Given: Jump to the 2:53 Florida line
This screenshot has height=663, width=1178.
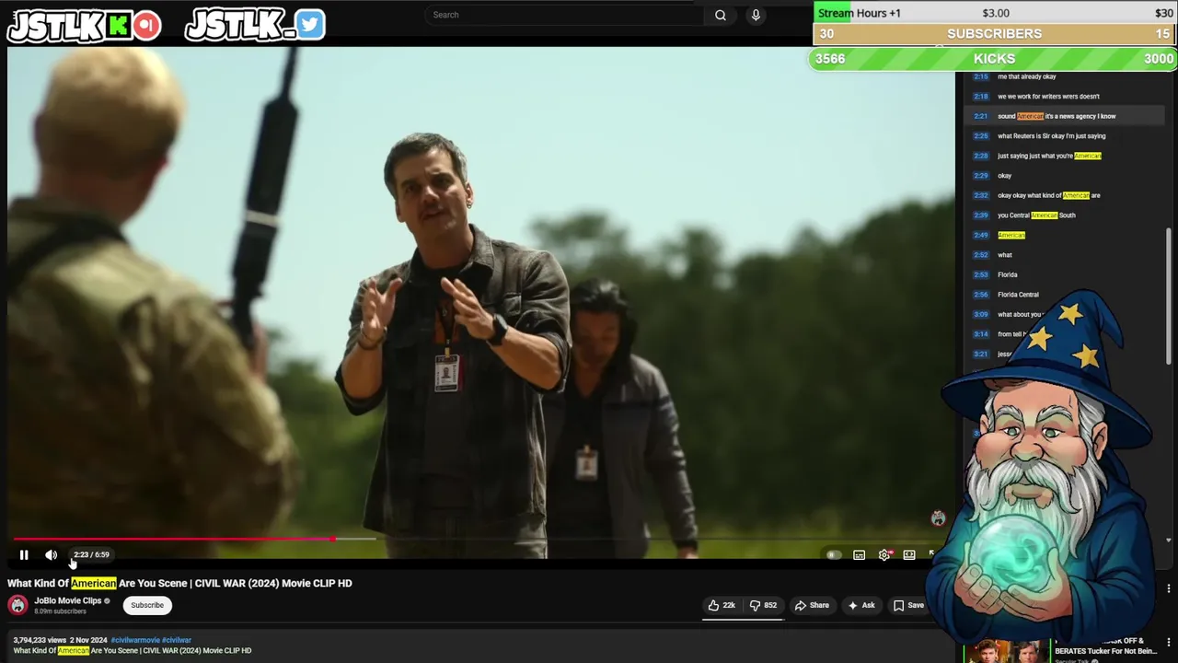Looking at the screenshot, I should 1063,274.
